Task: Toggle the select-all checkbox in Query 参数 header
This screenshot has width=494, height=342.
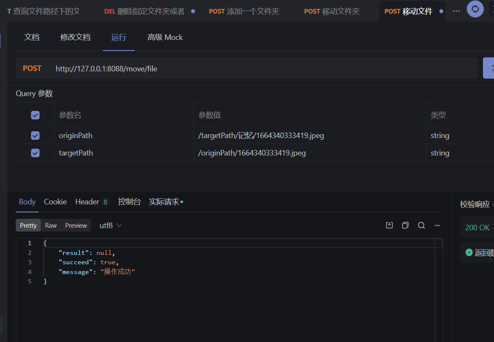Action: tap(35, 115)
